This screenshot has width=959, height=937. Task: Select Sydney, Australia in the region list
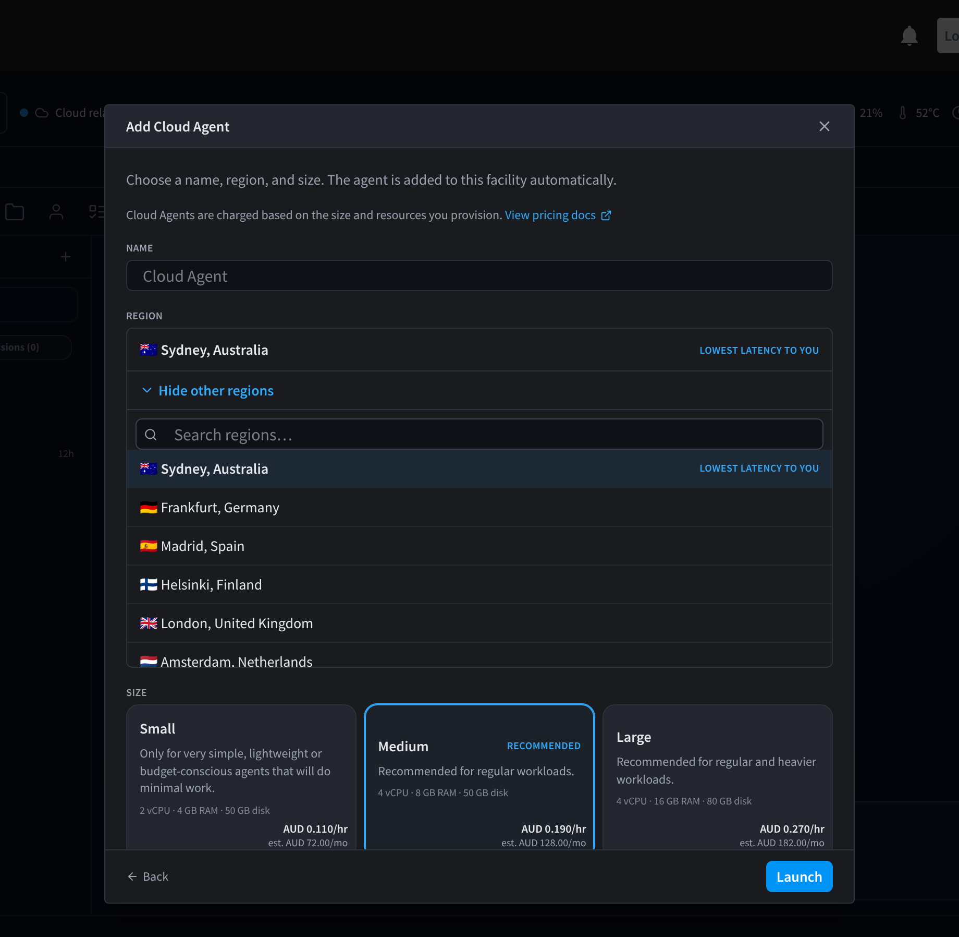(x=479, y=469)
